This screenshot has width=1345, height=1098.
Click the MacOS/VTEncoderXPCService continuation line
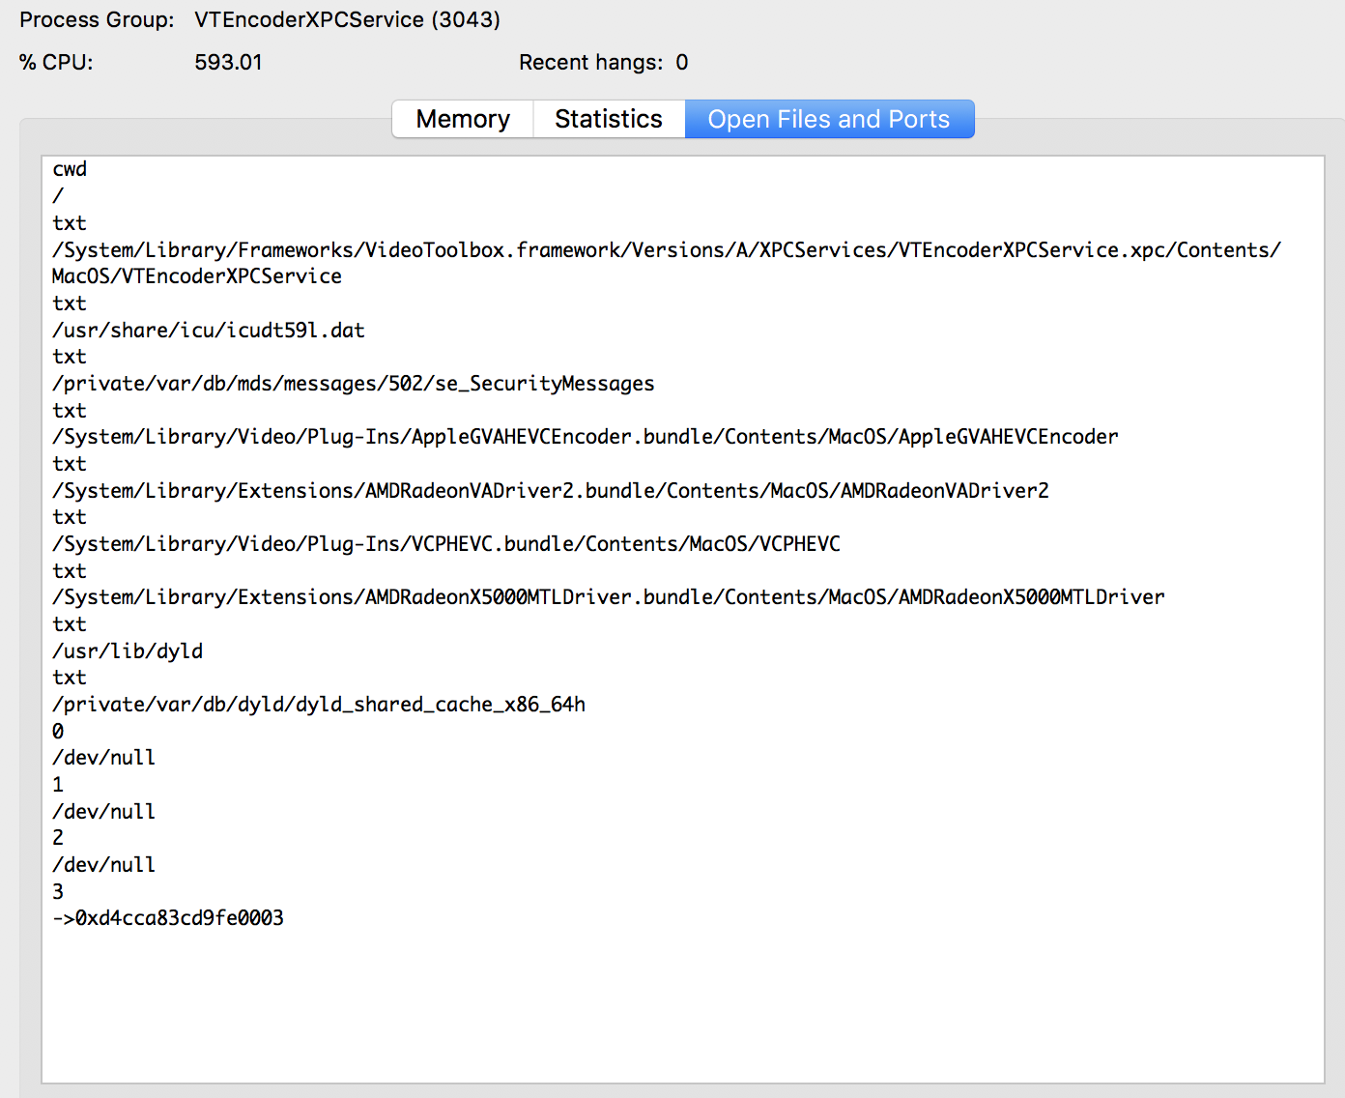pos(197,276)
